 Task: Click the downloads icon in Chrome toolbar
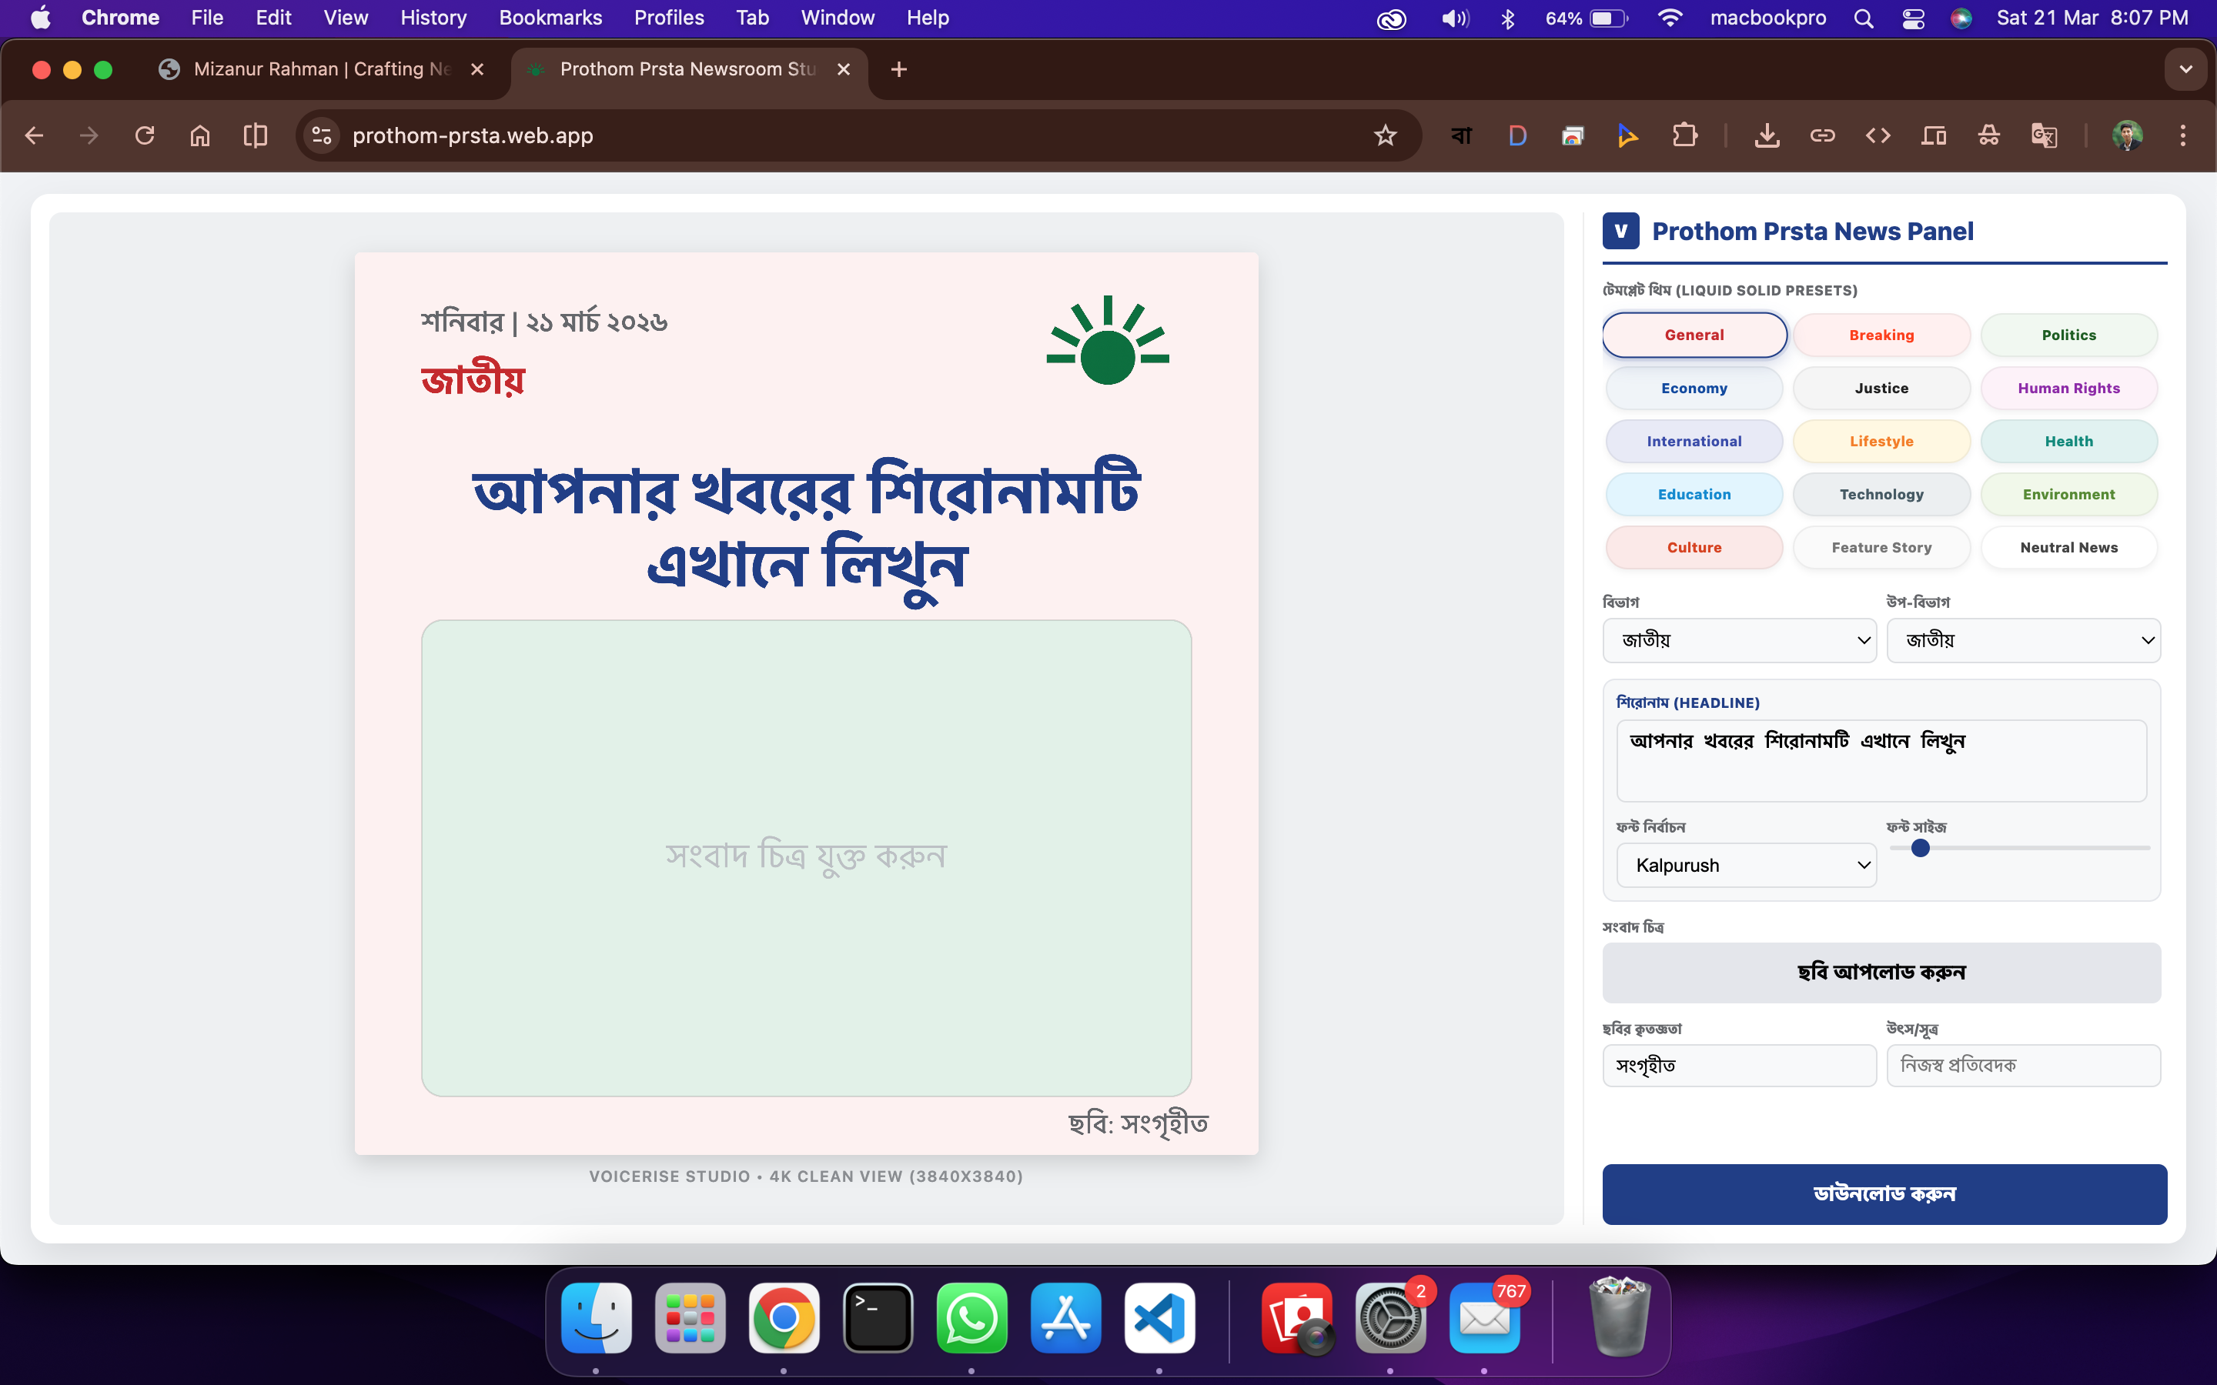(x=1766, y=135)
